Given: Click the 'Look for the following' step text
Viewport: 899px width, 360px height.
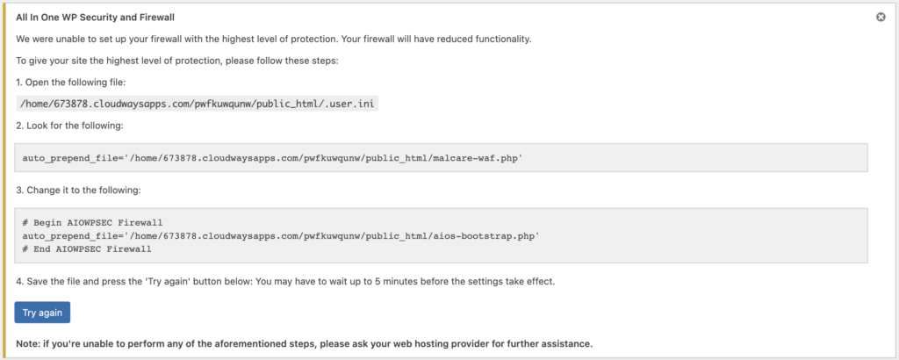Looking at the screenshot, I should [69, 125].
